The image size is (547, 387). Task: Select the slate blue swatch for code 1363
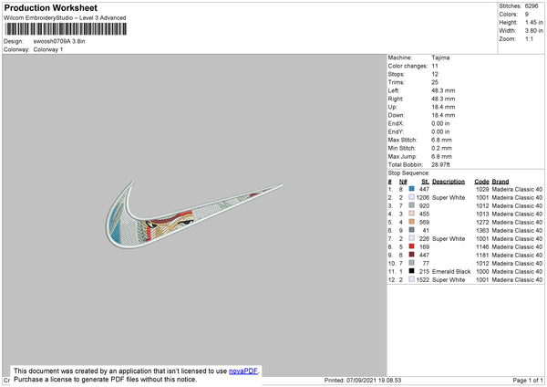(x=412, y=230)
